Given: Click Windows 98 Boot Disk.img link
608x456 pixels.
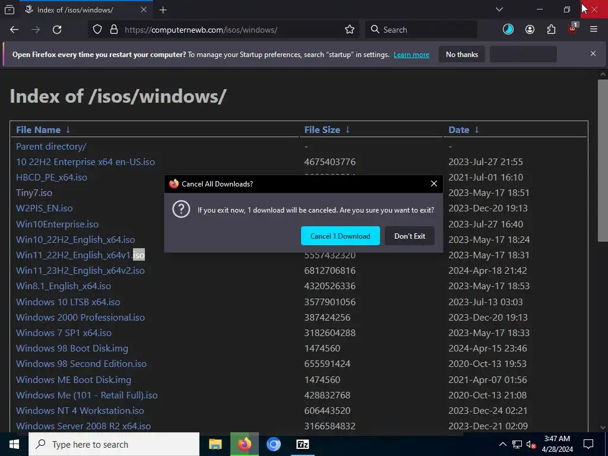Looking at the screenshot, I should tap(72, 348).
